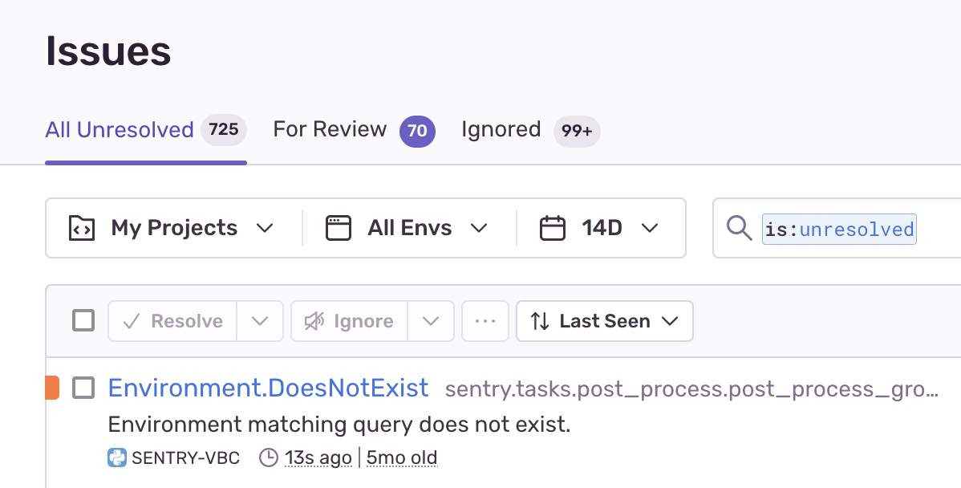
Task: Open the three-dots more actions button
Action: (485, 320)
